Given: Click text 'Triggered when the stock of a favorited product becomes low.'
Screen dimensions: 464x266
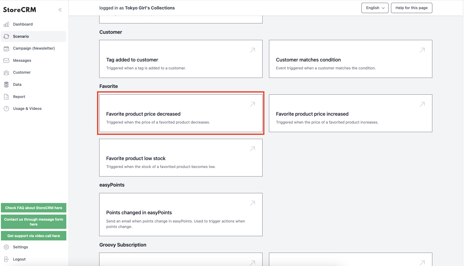Looking at the screenshot, I should click(x=161, y=167).
